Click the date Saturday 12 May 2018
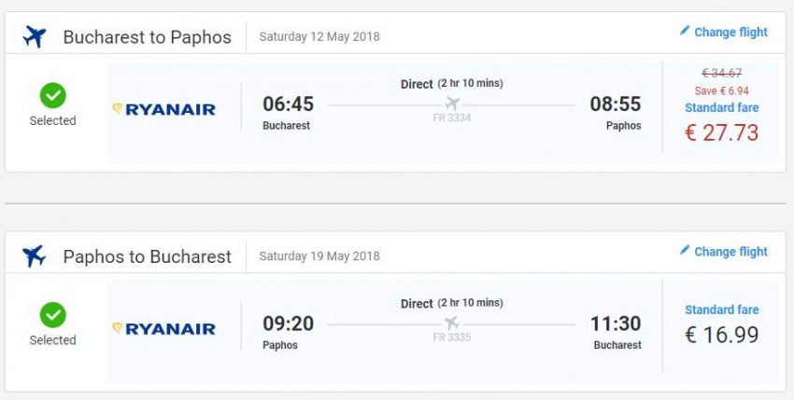 point(319,37)
